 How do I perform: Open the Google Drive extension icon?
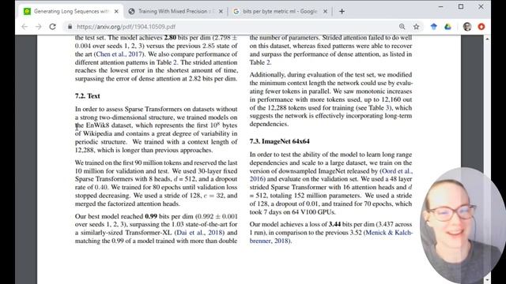447,27
